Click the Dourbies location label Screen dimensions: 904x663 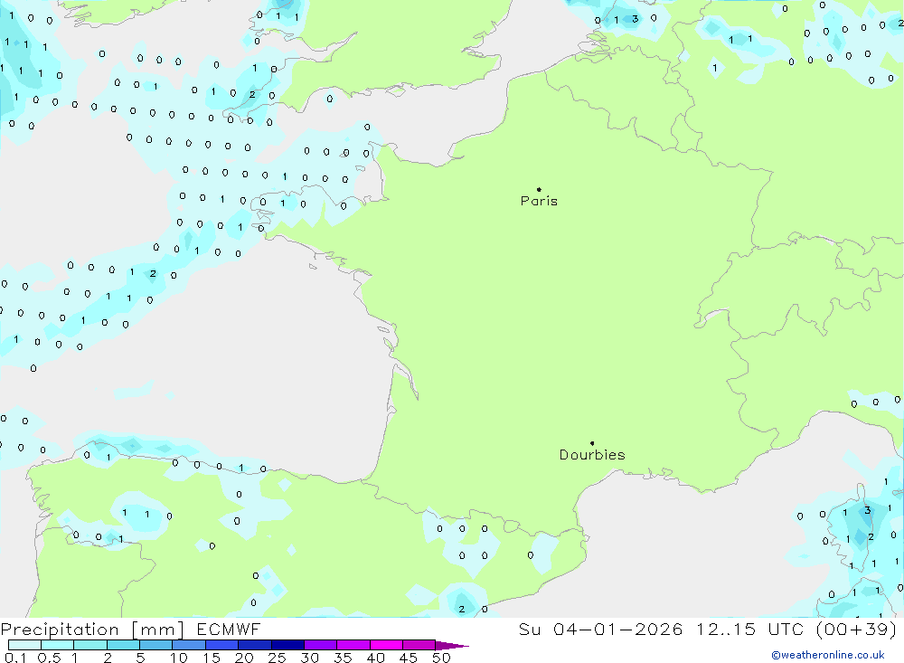pos(592,455)
